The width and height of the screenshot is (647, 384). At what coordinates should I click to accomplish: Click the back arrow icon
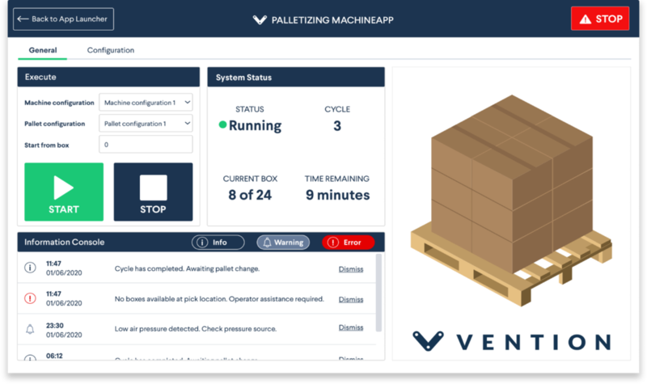[23, 19]
